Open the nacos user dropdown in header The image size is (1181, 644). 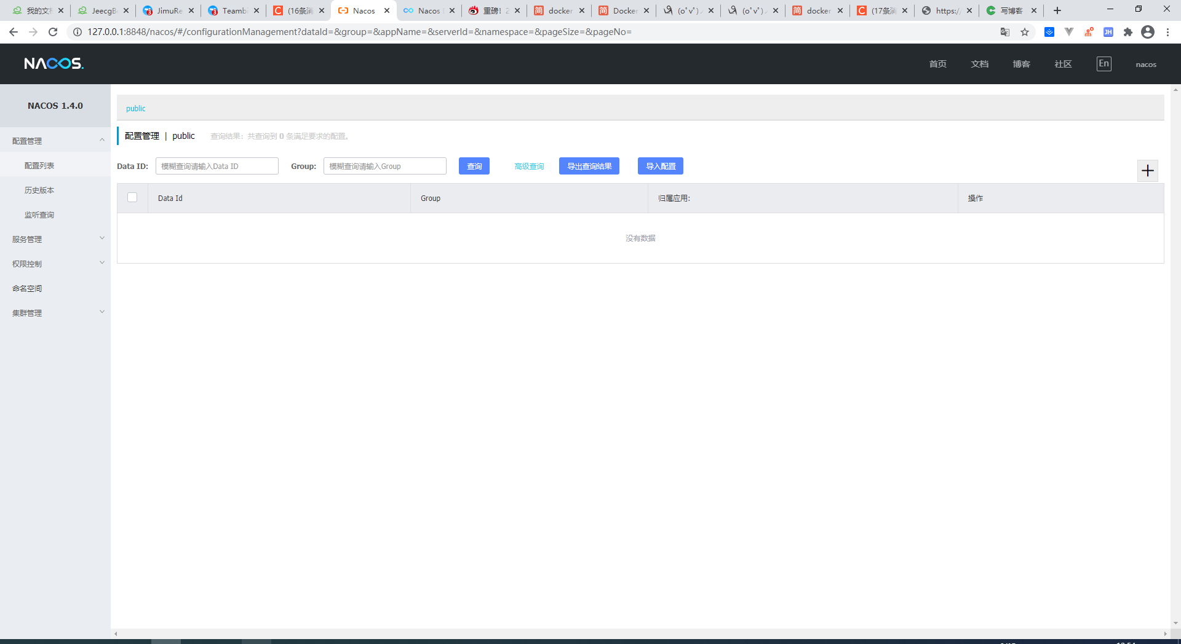click(x=1146, y=65)
